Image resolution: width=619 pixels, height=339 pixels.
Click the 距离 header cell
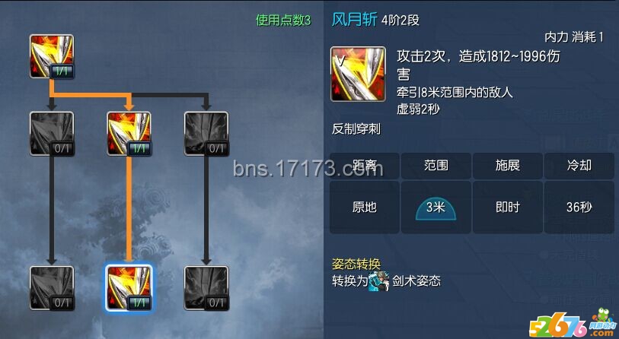pyautogui.click(x=365, y=166)
